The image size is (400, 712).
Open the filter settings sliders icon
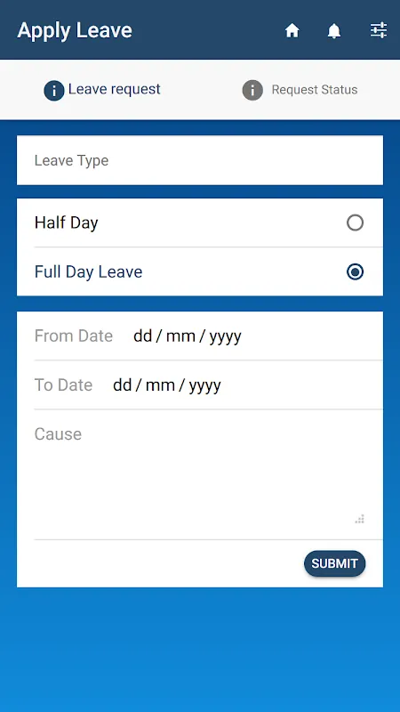click(x=379, y=30)
